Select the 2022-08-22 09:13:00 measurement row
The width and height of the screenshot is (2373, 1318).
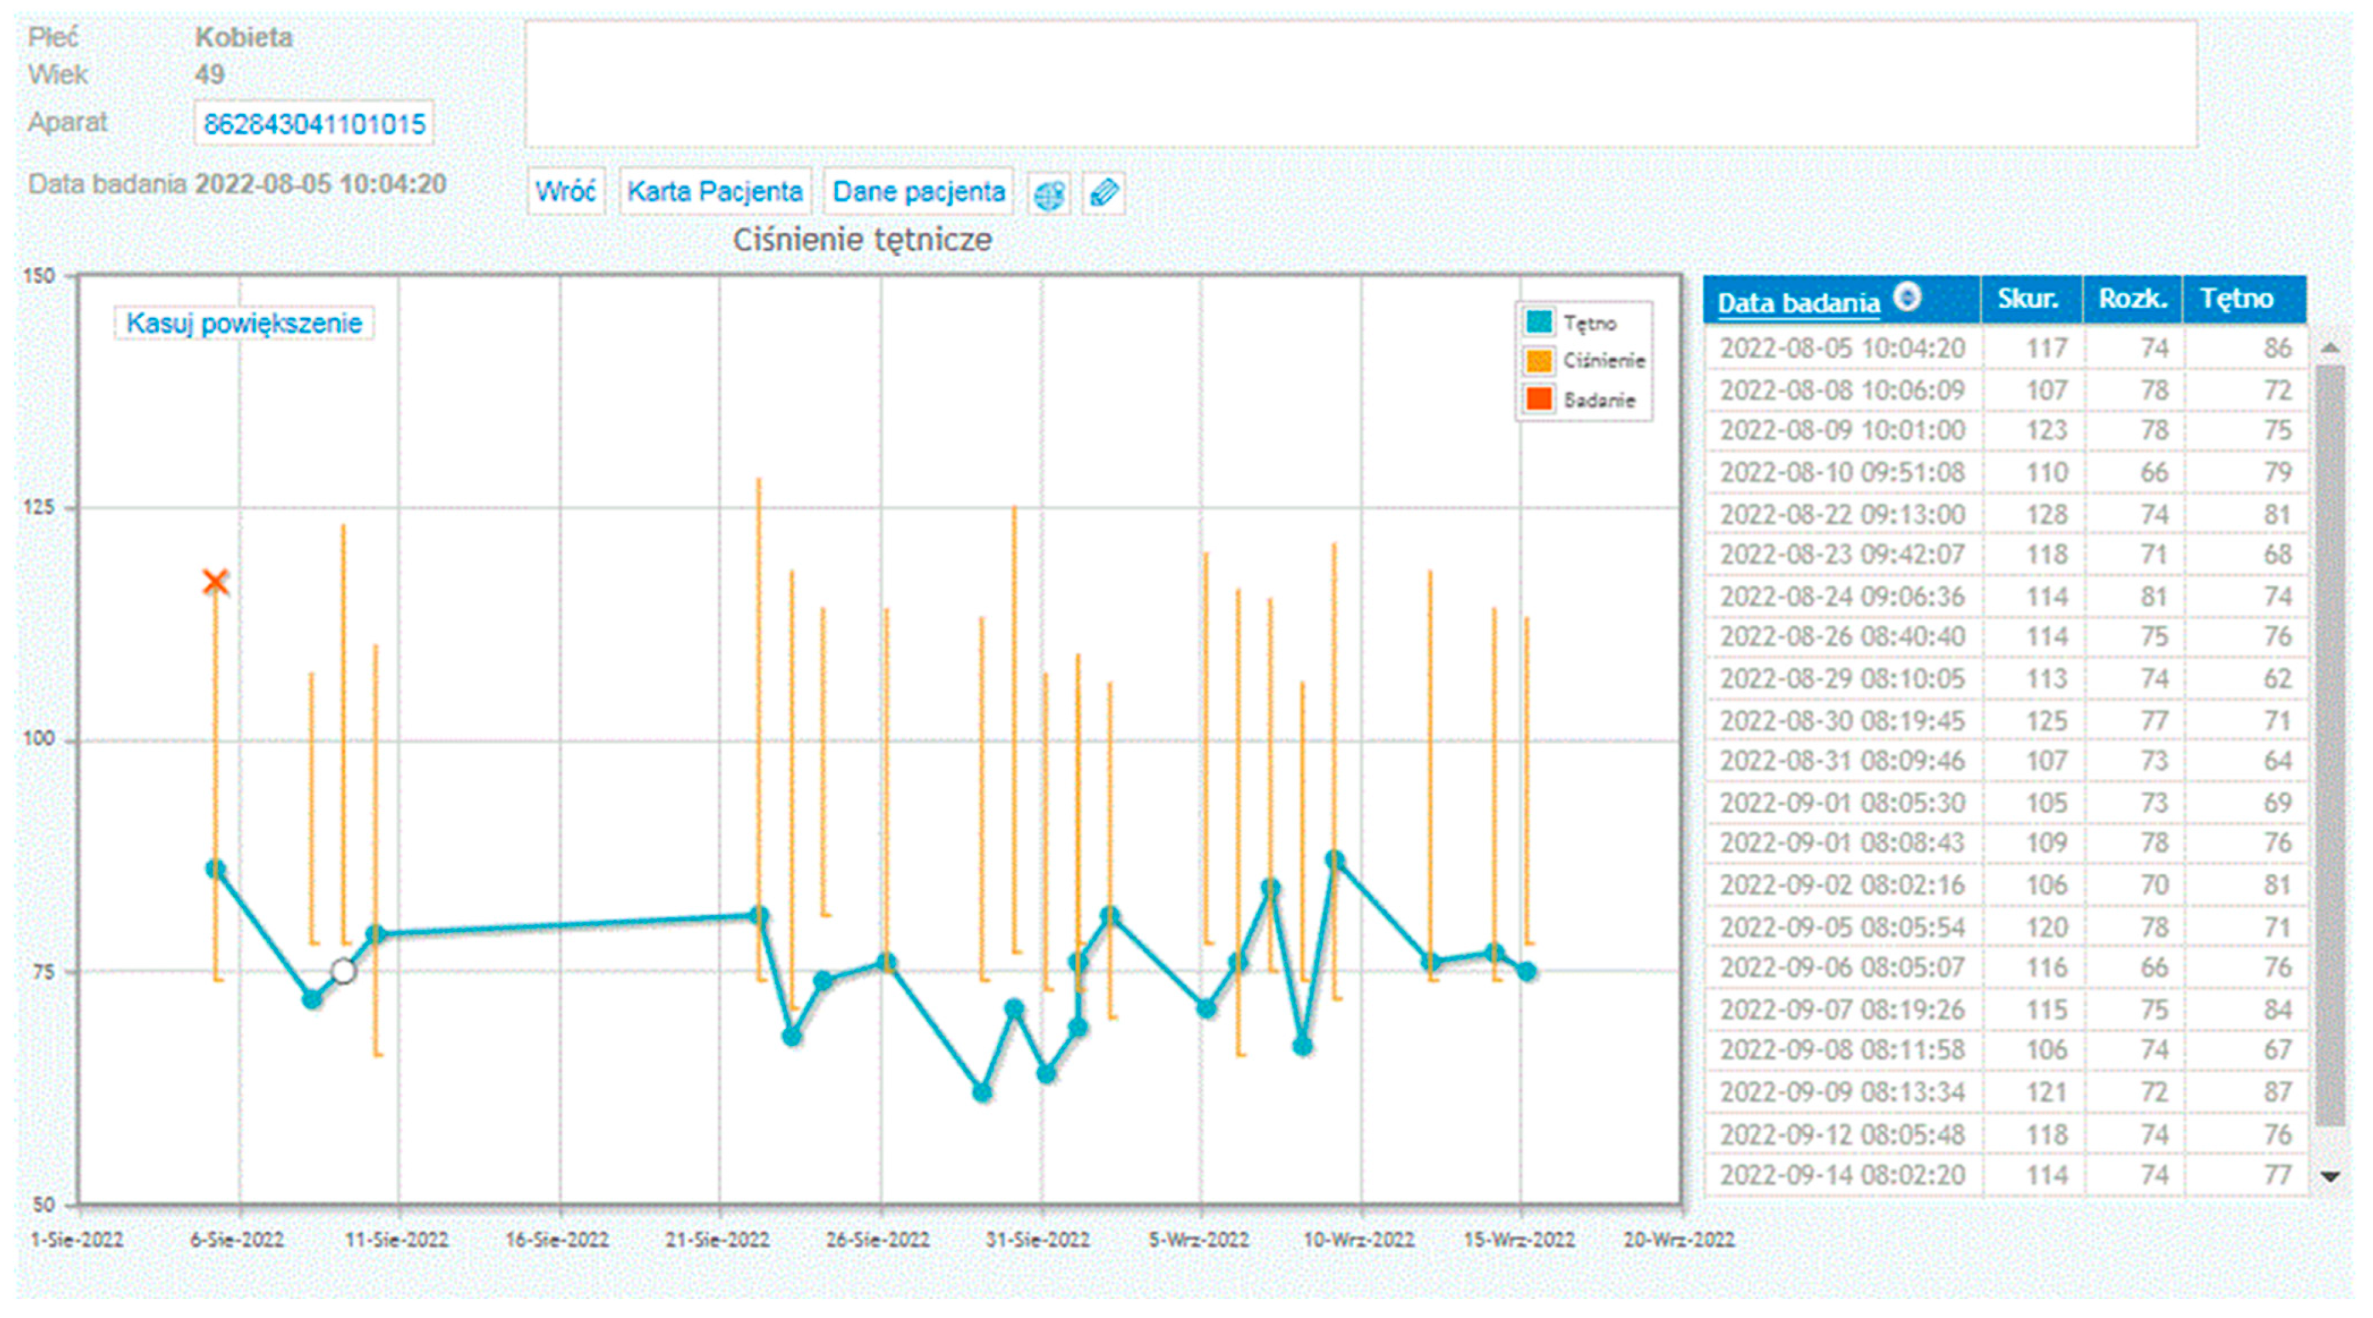(x=1842, y=514)
